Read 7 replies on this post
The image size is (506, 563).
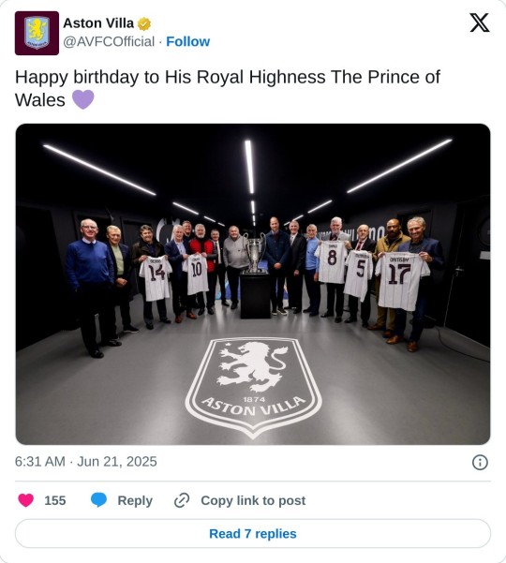tap(253, 534)
